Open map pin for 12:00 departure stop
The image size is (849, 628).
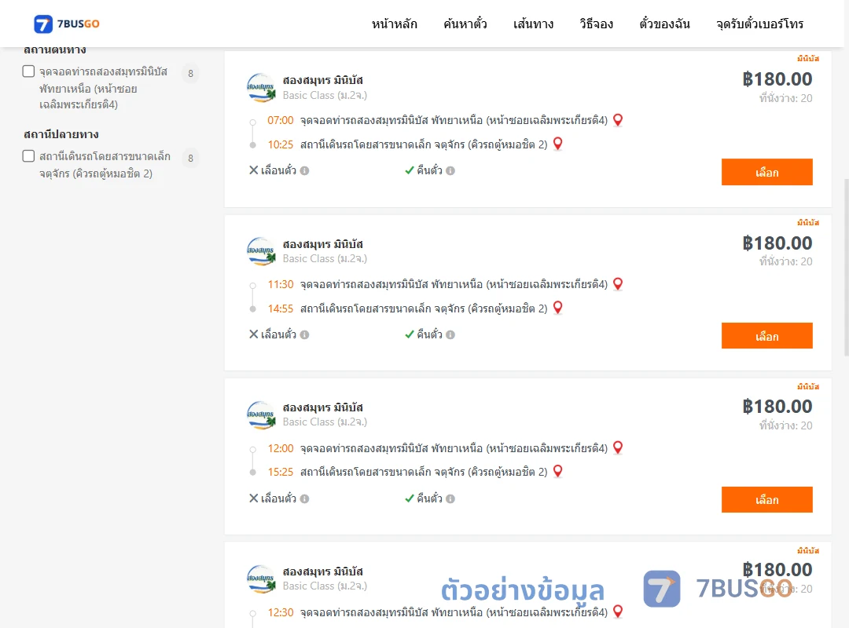[618, 448]
